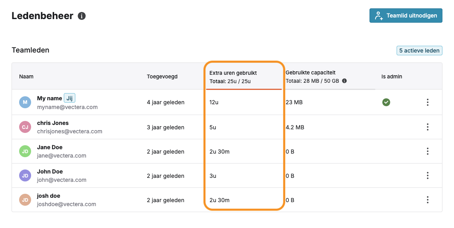This screenshot has height=228, width=454.
Task: Click the purple JD avatar for John Doe
Action: [25, 176]
